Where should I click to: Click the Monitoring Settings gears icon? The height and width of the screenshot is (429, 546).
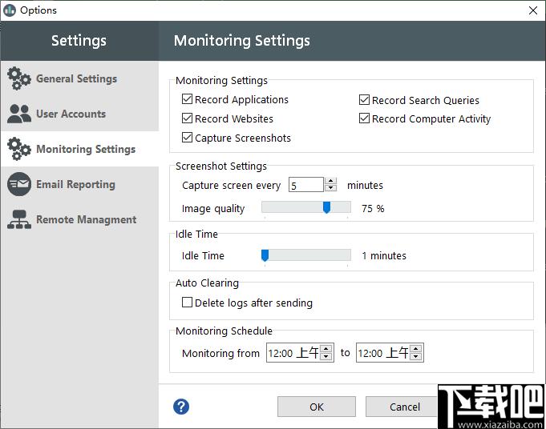pos(18,149)
